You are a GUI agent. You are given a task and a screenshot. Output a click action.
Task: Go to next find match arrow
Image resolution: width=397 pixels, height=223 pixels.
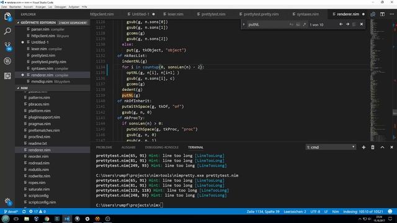(347, 24)
